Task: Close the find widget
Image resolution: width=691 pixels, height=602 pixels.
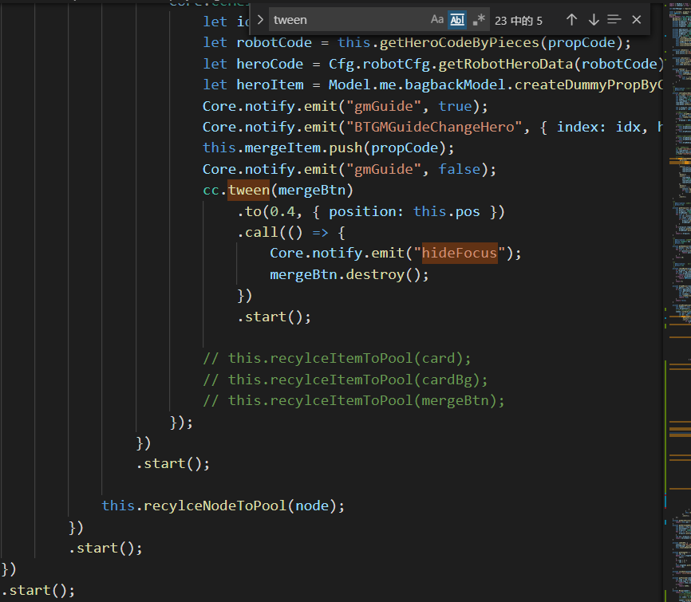Action: (x=637, y=20)
